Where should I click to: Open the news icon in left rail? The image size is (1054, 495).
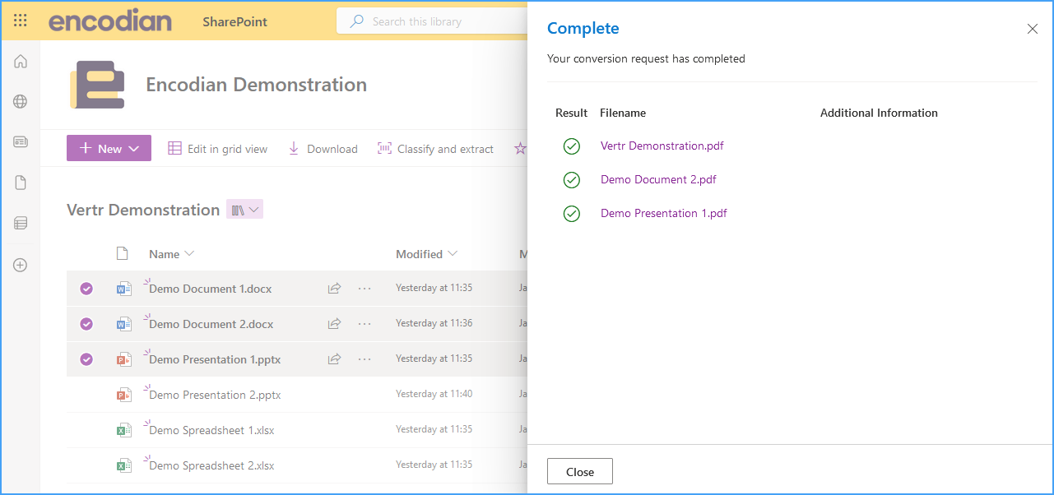pyautogui.click(x=21, y=142)
